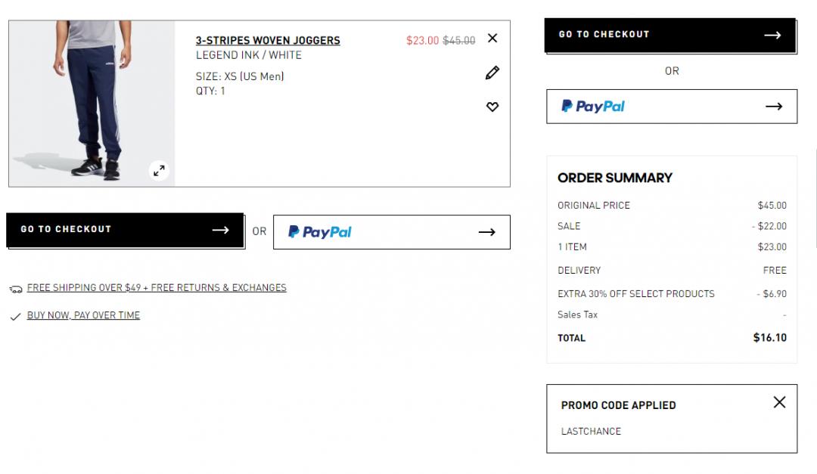Click the lower Go To Checkout button
817x474 pixels.
125,230
